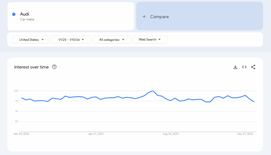Screen dimensions: 271x155
Task: Select the Audi search term card
Action: point(71,16)
